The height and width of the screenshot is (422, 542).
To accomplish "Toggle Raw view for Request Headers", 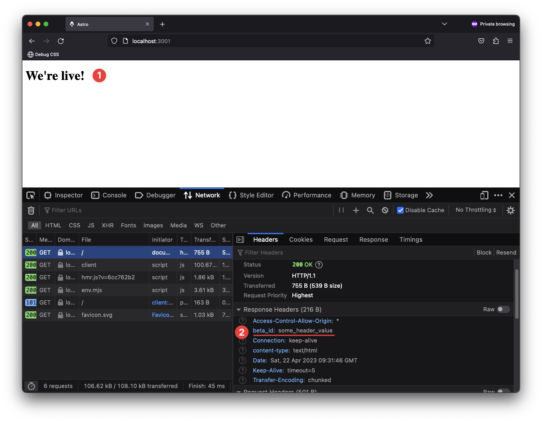I will (502, 391).
